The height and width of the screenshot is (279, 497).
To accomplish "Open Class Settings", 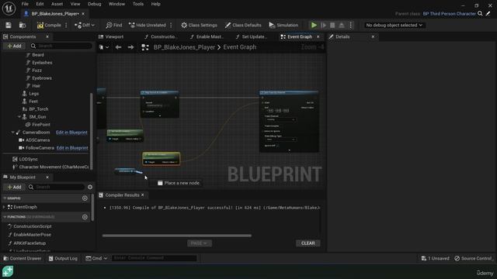I will coord(199,25).
